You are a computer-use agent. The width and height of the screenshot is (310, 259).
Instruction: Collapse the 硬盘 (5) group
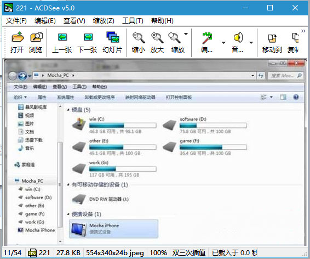(68, 110)
